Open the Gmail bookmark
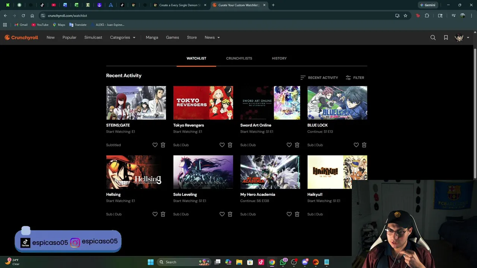Screen dimensions: 477x268 [x=21, y=25]
